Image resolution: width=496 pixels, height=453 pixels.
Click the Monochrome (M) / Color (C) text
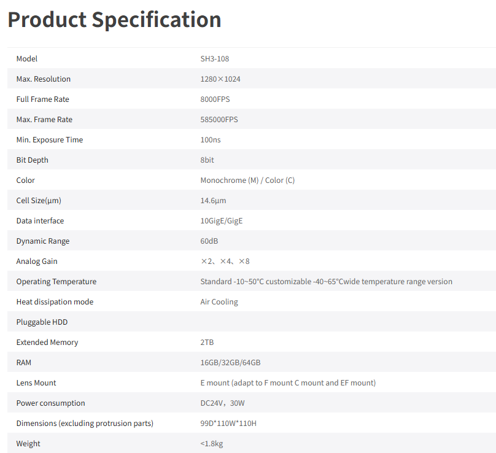coord(247,180)
